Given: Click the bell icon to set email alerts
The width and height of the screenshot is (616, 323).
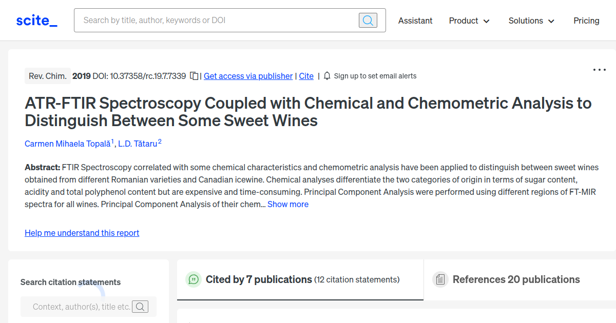Looking at the screenshot, I should pos(327,76).
